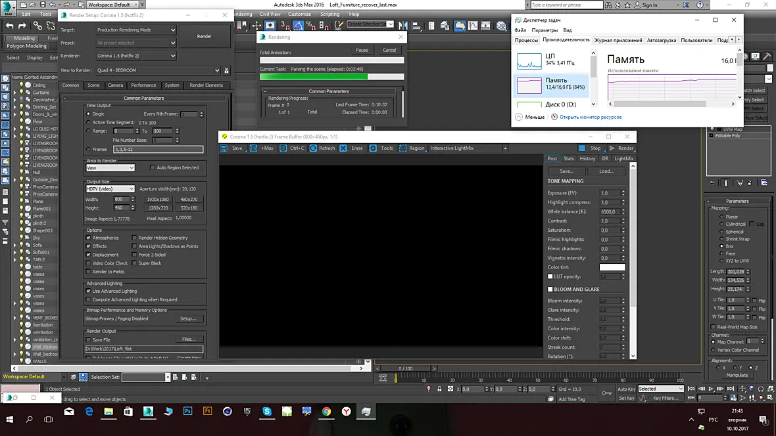The image size is (776, 436).
Task: Pause the rendering
Action: (362, 50)
